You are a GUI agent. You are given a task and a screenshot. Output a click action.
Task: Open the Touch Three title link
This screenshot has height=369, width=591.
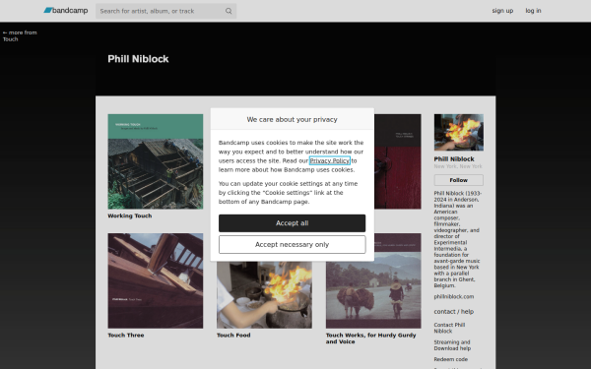point(126,336)
